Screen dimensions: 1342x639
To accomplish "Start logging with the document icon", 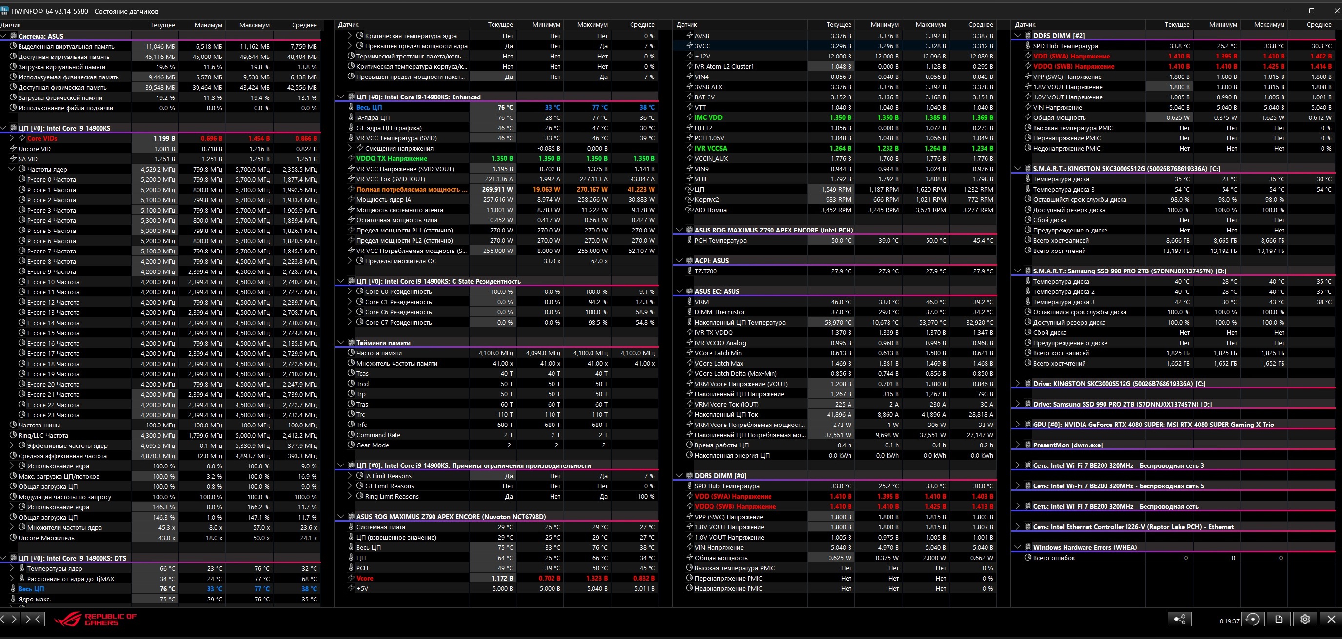I will point(1279,619).
